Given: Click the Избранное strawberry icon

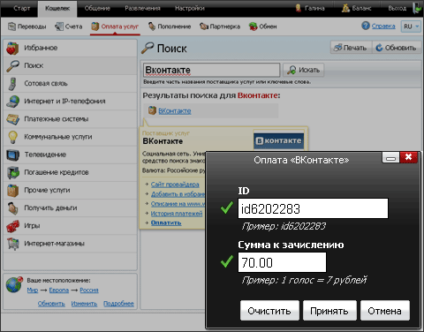Looking at the screenshot, I should point(12,49).
